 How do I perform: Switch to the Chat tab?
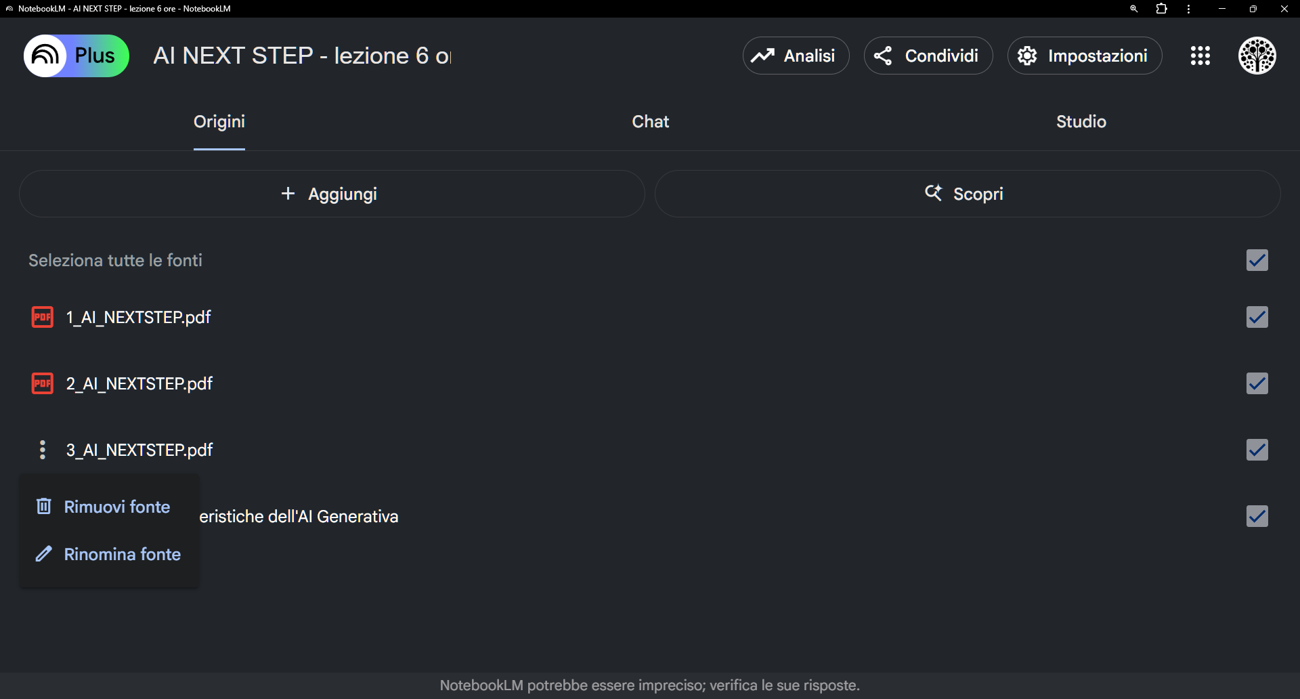pyautogui.click(x=650, y=122)
